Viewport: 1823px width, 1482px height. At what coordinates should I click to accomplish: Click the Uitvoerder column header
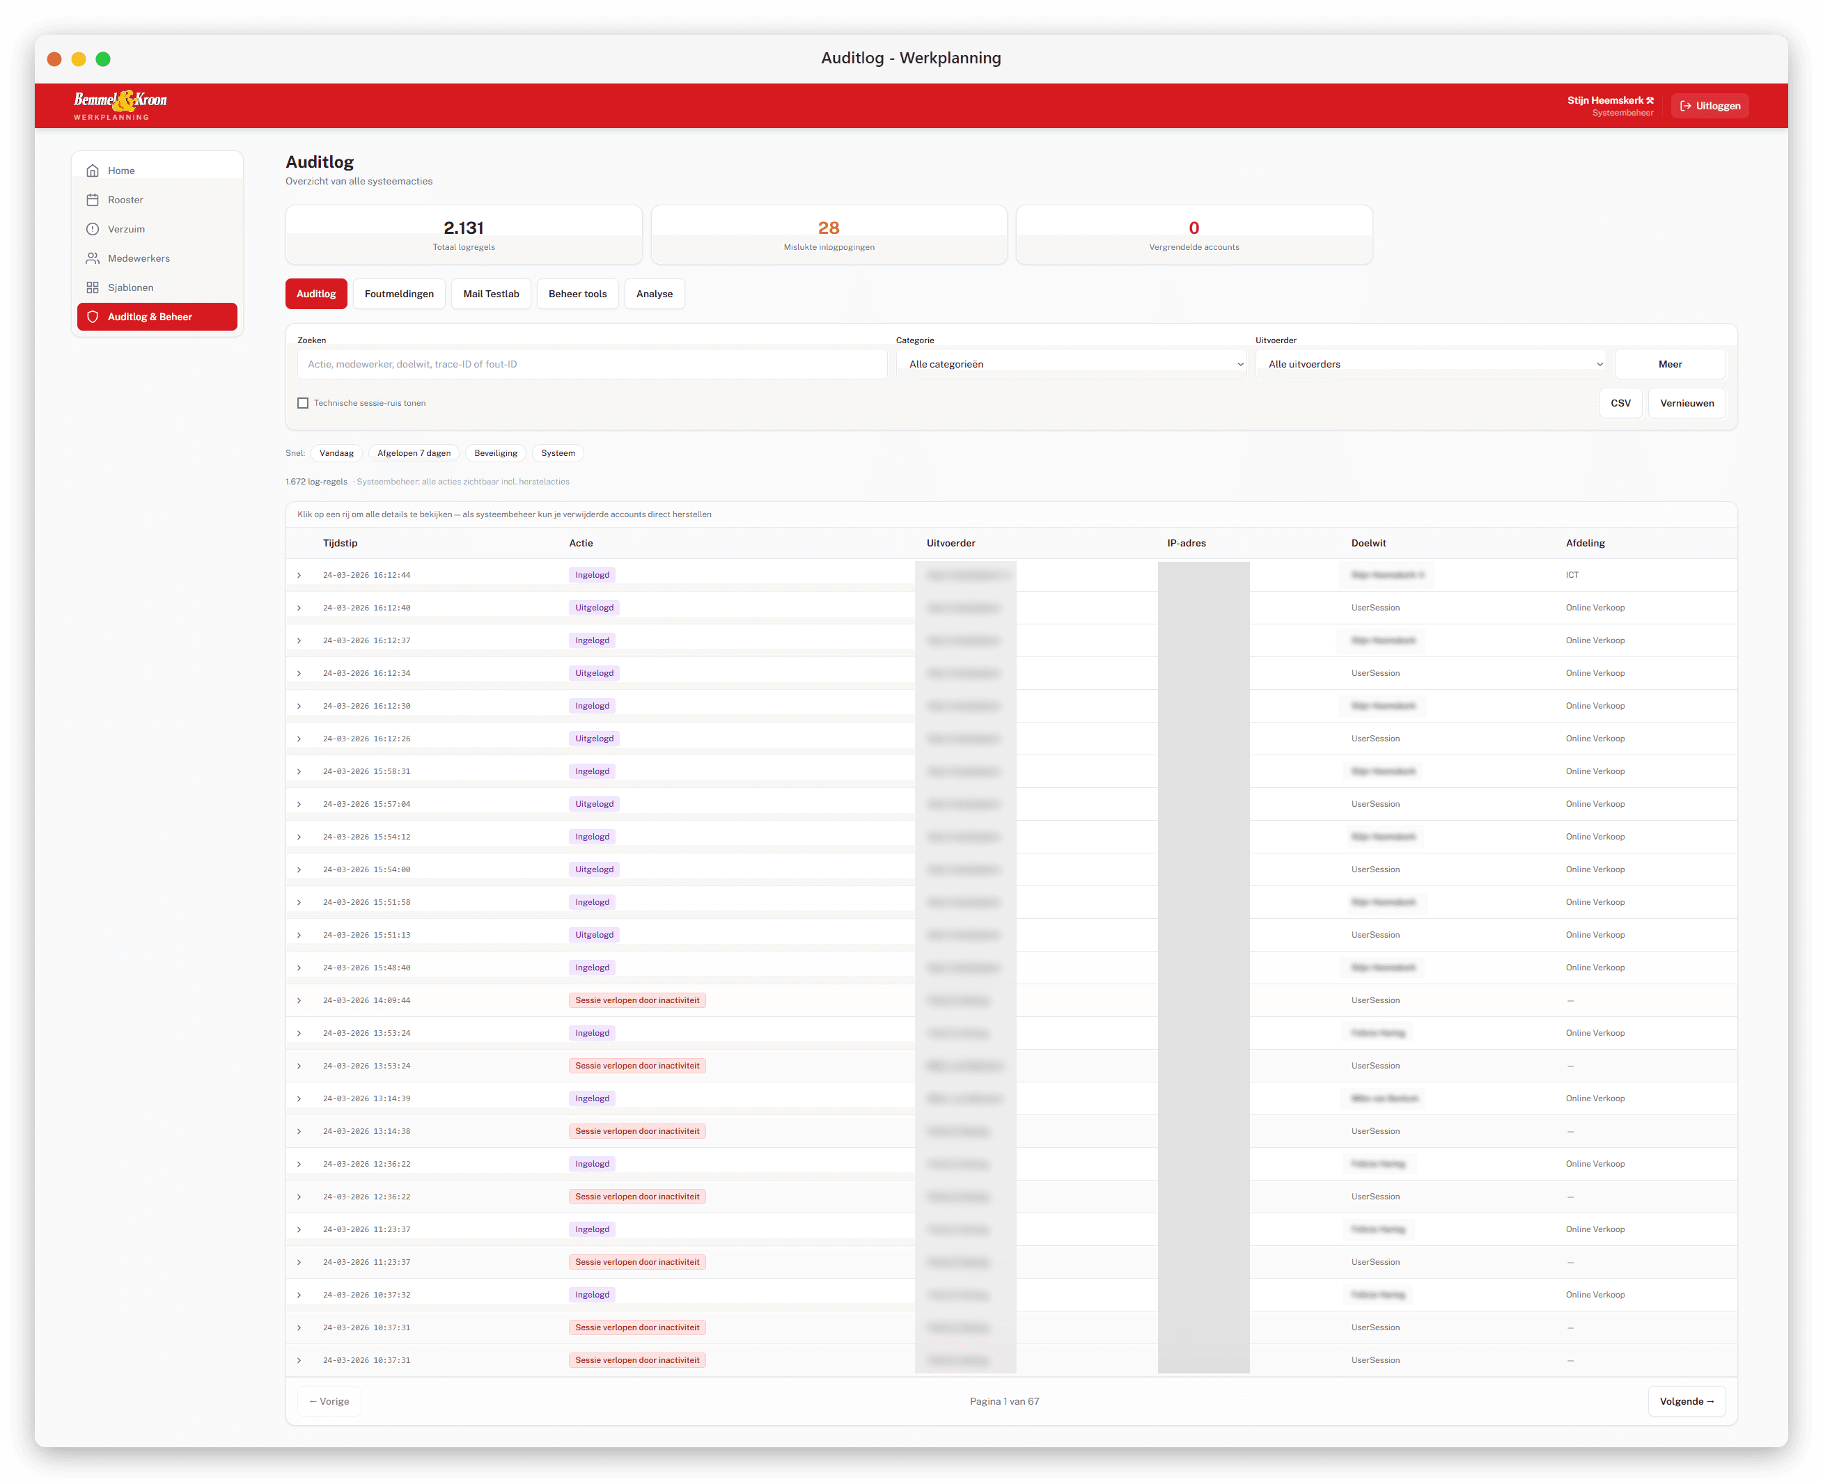click(950, 543)
